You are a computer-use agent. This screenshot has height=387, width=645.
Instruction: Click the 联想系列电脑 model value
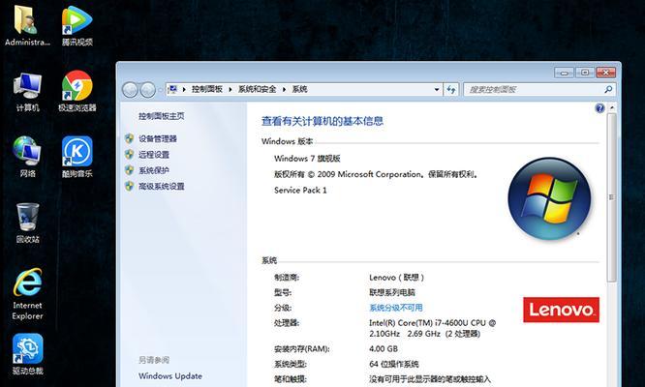tap(392, 292)
